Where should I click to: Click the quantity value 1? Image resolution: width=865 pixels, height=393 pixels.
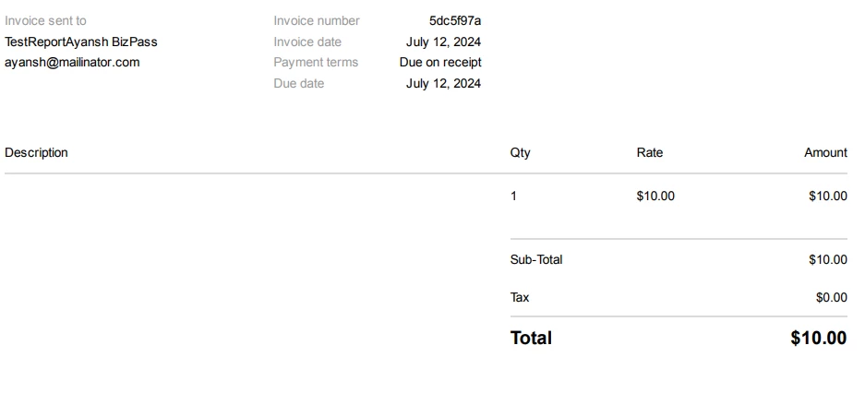(514, 196)
